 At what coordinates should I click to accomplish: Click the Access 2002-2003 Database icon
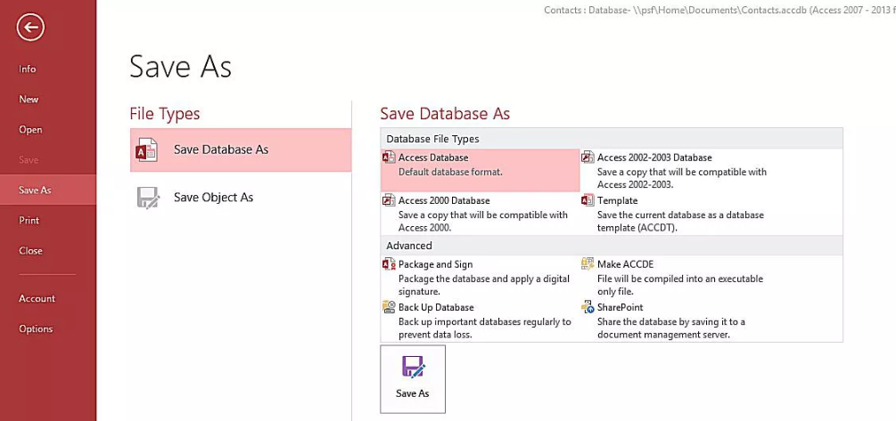tap(588, 158)
